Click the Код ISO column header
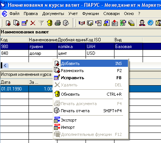Image resolution: width=161 pixels, height=143 pixels. coord(100,40)
